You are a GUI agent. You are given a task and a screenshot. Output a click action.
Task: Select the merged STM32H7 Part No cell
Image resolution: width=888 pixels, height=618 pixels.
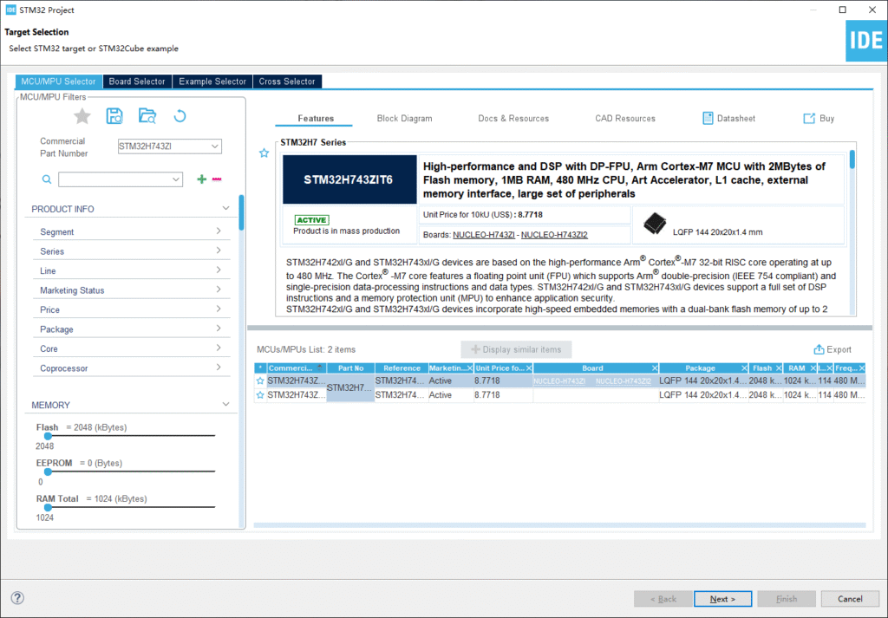[350, 387]
